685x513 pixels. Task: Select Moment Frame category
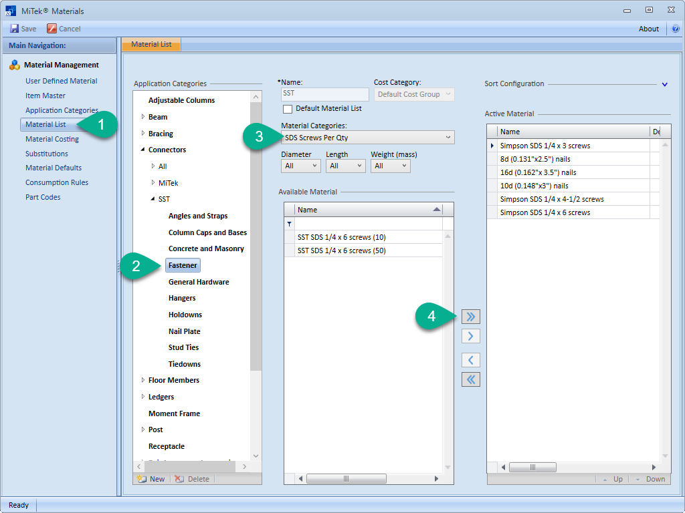[x=175, y=413]
